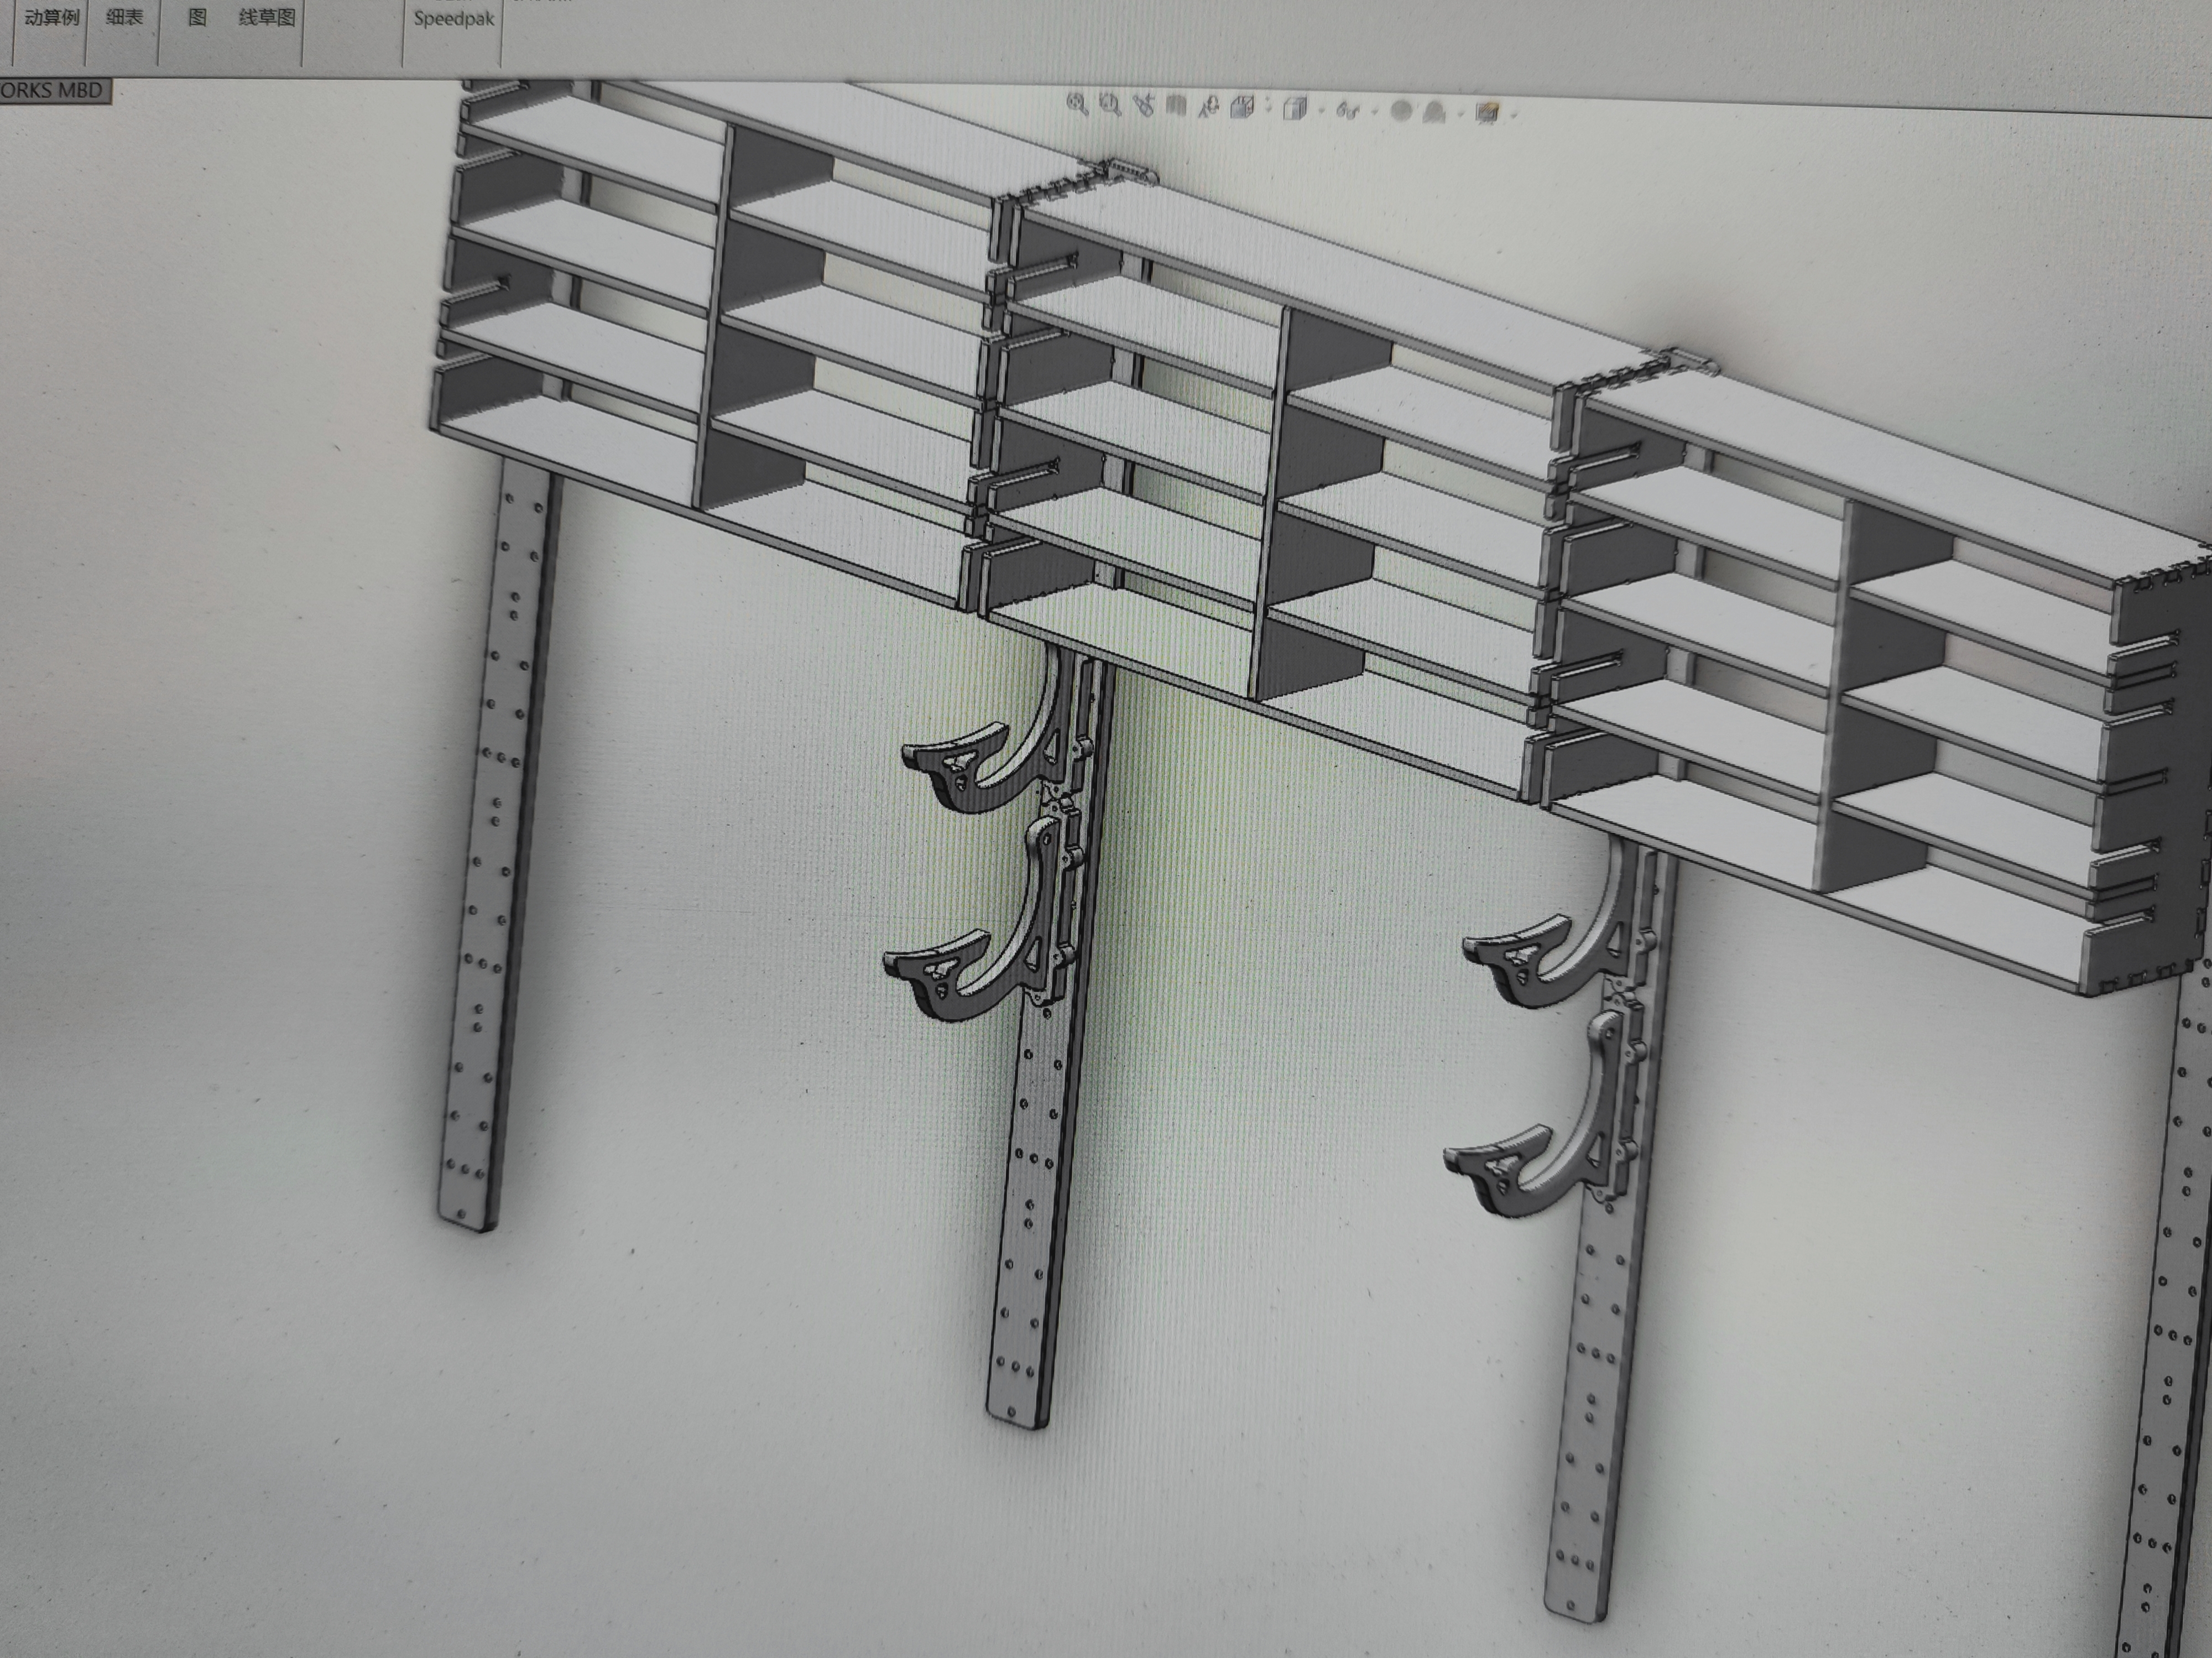Click the Apply Scene icon
The height and width of the screenshot is (1658, 2212).
[1435, 113]
